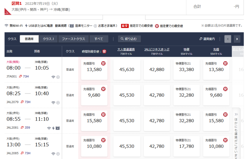
Task: Click the 運賃案内 fare guide link
Action: [x=207, y=39]
